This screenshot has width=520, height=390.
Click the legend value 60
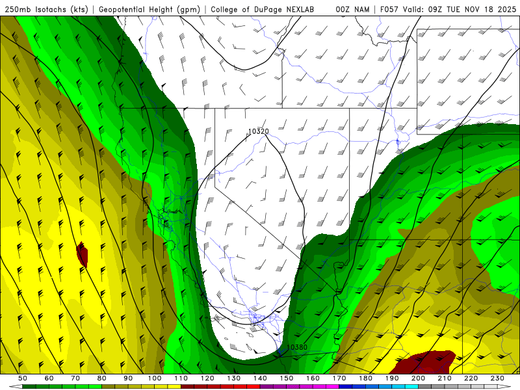click(x=49, y=378)
